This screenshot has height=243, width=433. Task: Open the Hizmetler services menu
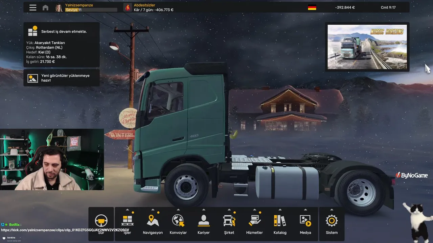[x=254, y=224]
